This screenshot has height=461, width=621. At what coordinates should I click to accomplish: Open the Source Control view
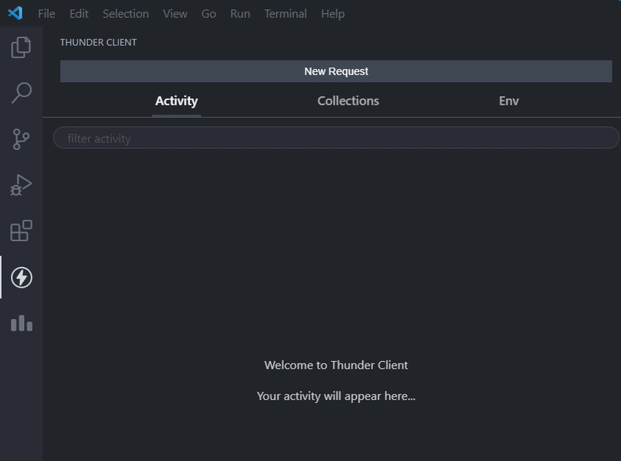pyautogui.click(x=21, y=139)
